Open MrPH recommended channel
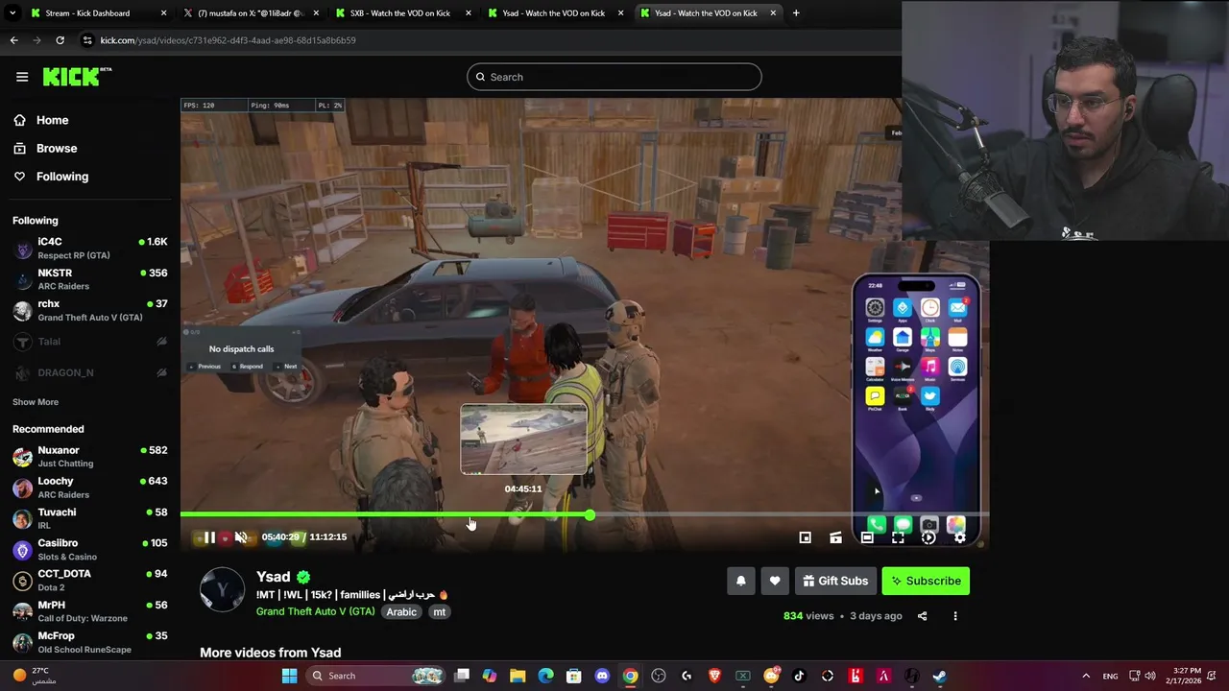The height and width of the screenshot is (691, 1229). 90,611
